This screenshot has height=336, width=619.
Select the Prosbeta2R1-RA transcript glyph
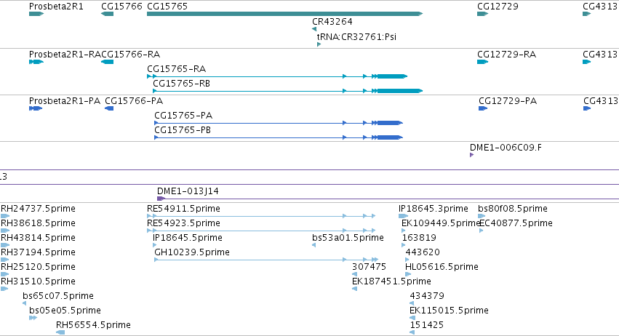coord(36,62)
